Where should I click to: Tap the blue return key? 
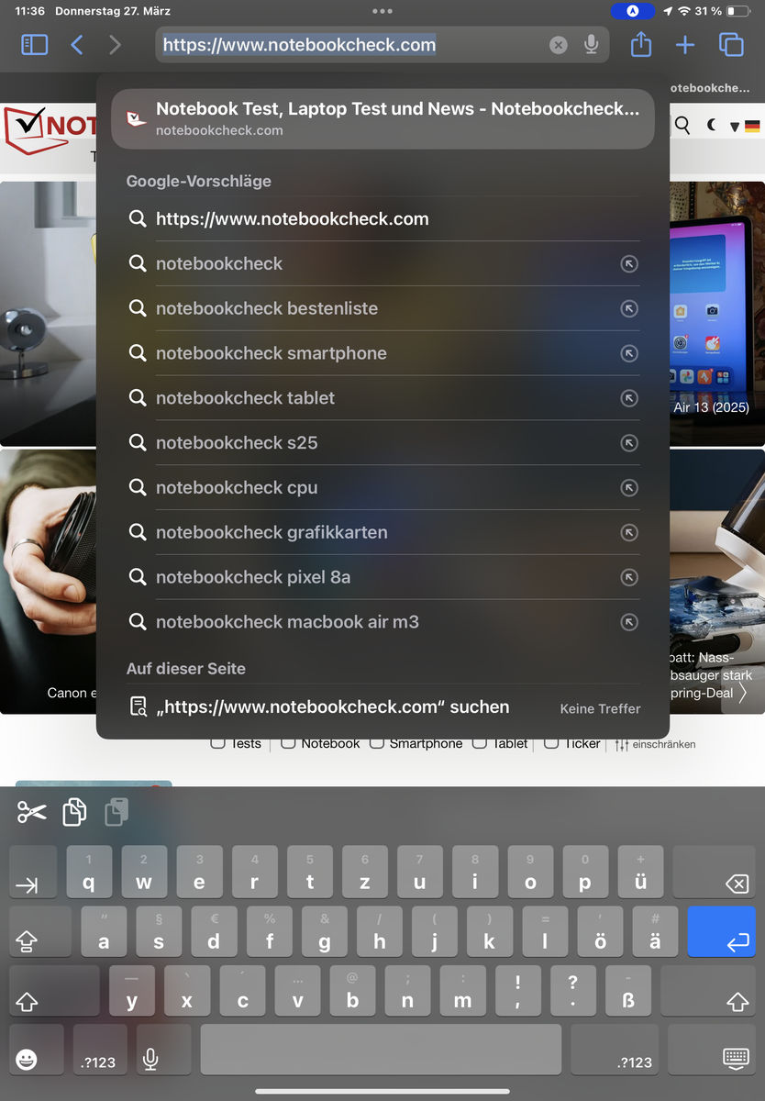click(721, 930)
